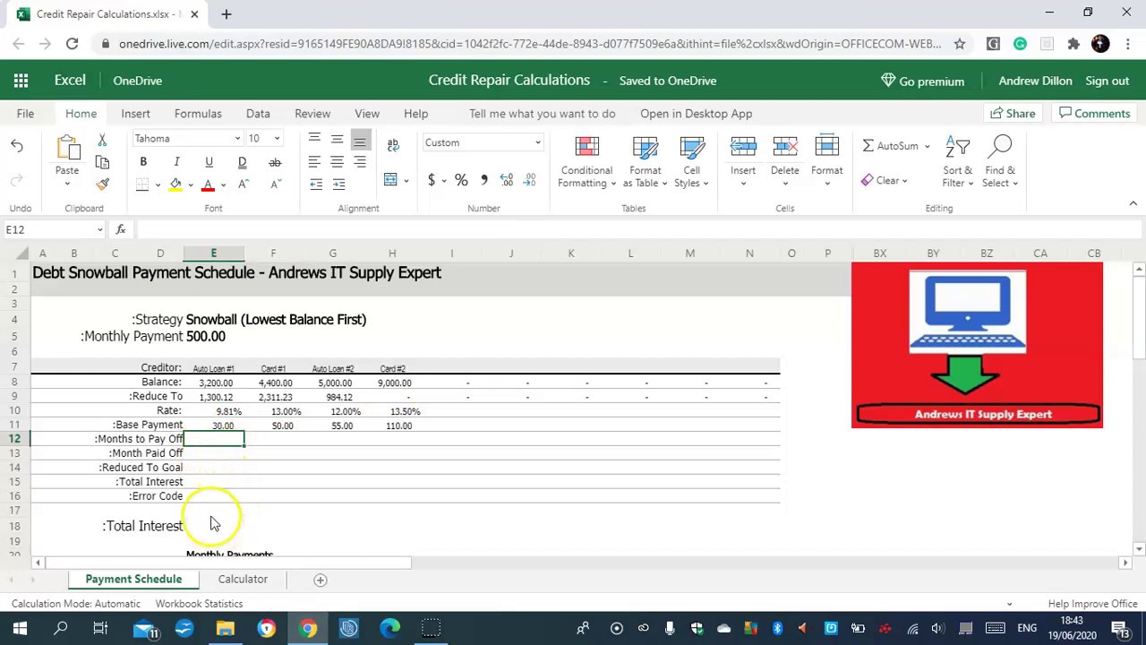Toggle Italic formatting
The height and width of the screenshot is (645, 1146).
coord(176,162)
